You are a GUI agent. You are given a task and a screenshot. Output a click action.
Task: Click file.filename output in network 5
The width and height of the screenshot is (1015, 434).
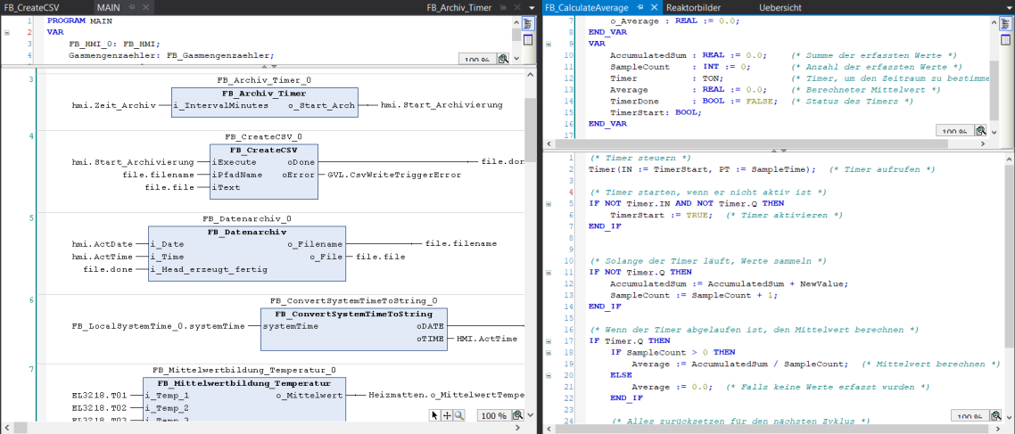[461, 244]
